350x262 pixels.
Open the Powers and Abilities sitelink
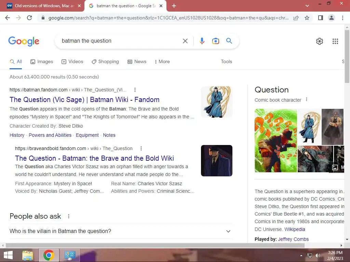click(x=50, y=135)
